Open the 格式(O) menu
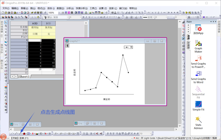This screenshot has height=140, width=221. coord(41,8)
